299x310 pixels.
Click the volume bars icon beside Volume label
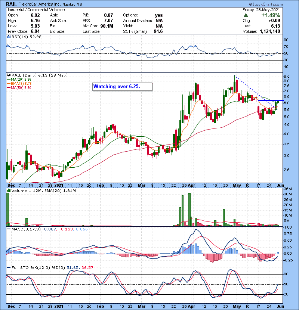click(9, 190)
